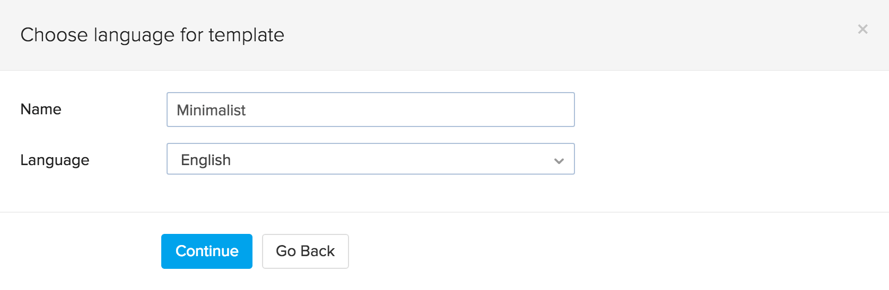Click the X icon in dialog header

pos(862,29)
